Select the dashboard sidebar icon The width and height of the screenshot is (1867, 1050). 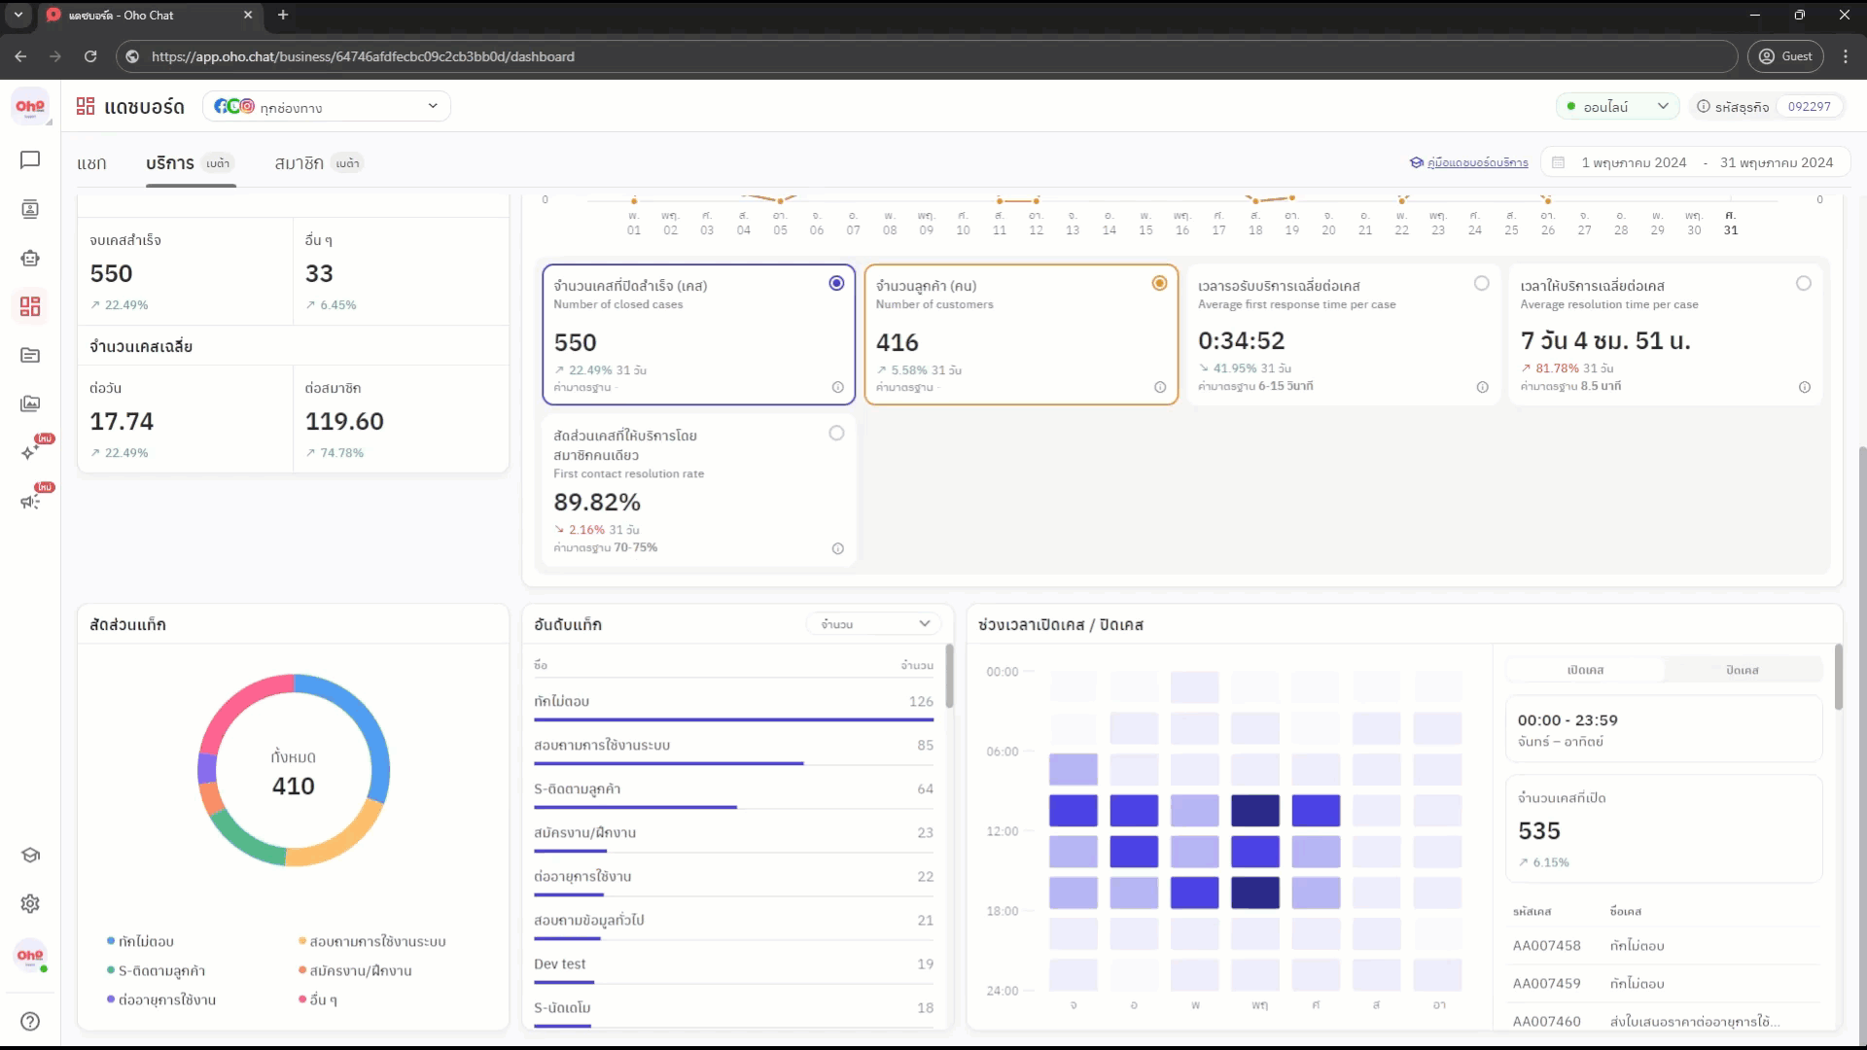pos(30,306)
